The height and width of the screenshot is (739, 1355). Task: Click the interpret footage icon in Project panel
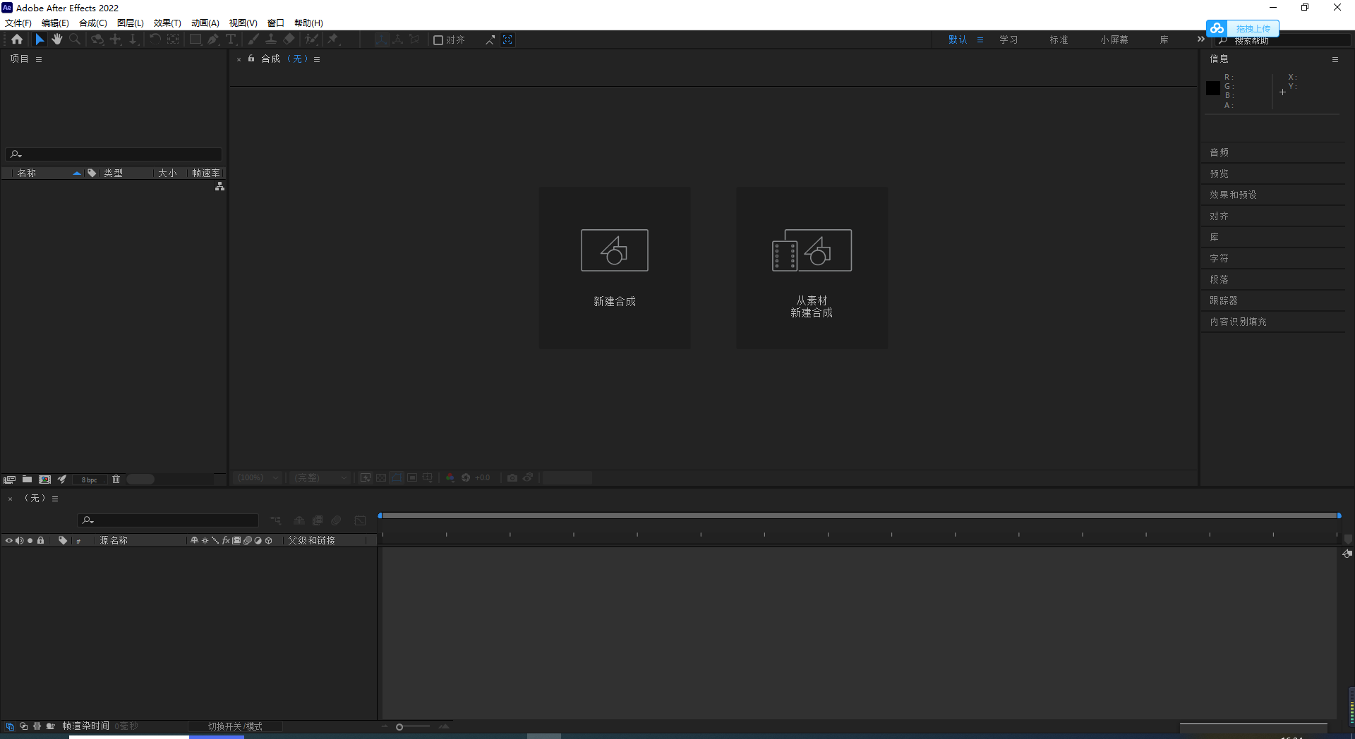point(9,480)
